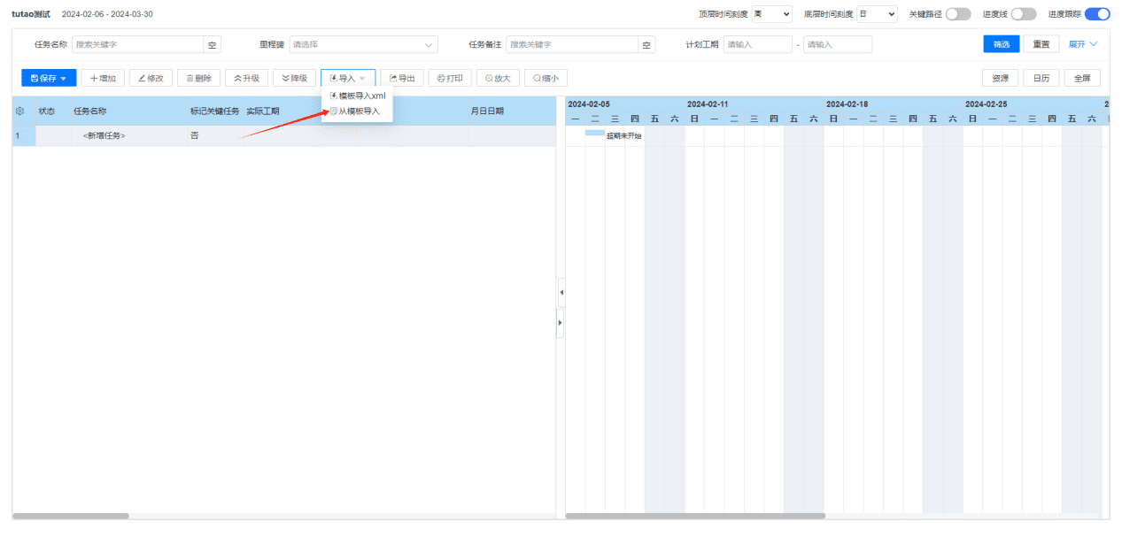Click the 修改 (edit) toolbar button
This screenshot has width=1122, height=537.
(x=151, y=78)
